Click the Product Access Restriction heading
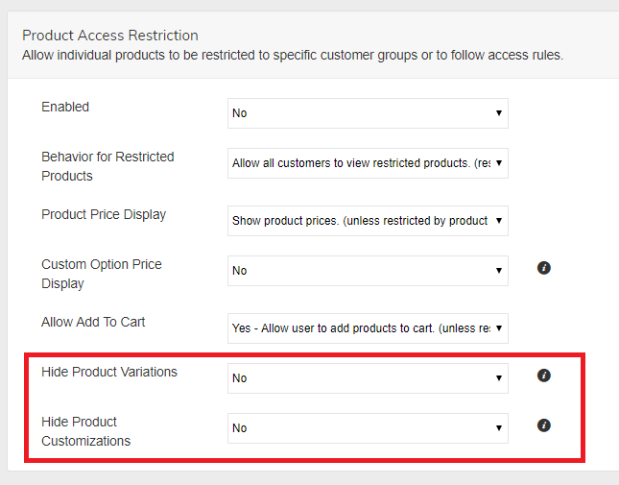Screen dimensions: 619x485 click(110, 36)
